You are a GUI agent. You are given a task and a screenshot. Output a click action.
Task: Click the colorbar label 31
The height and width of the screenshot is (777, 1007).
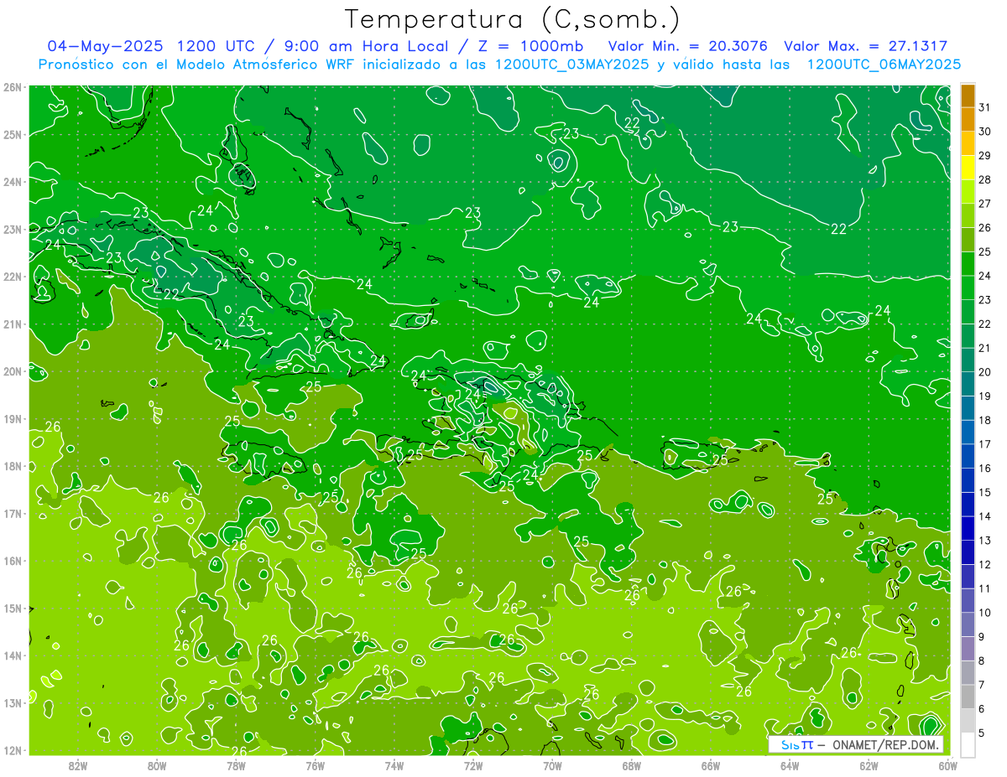point(985,107)
